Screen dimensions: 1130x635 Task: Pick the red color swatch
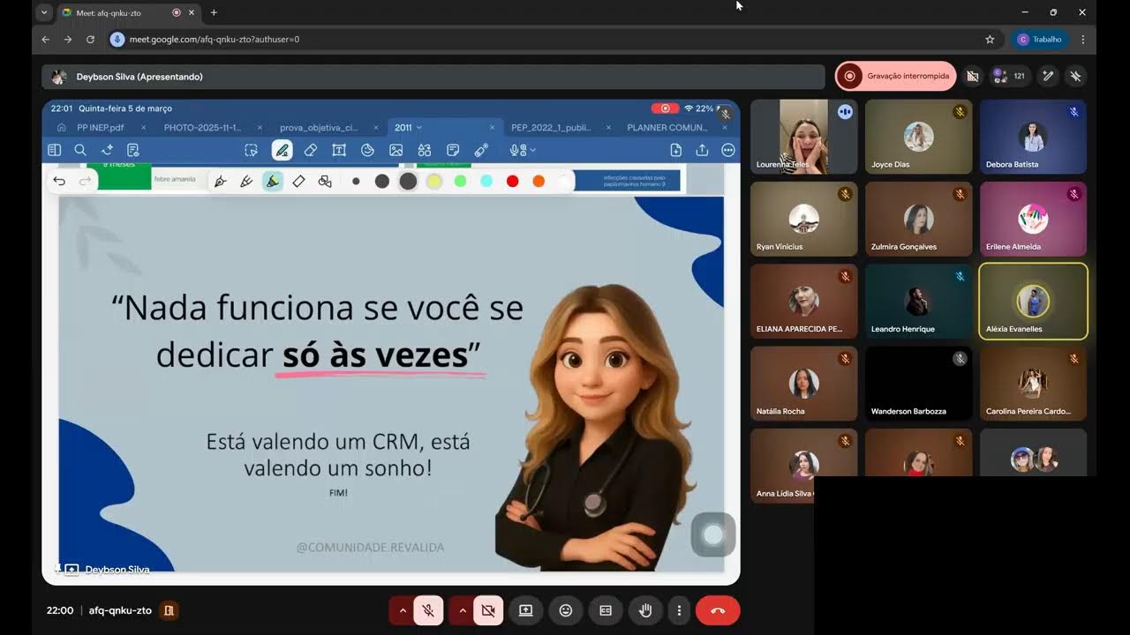coord(512,181)
